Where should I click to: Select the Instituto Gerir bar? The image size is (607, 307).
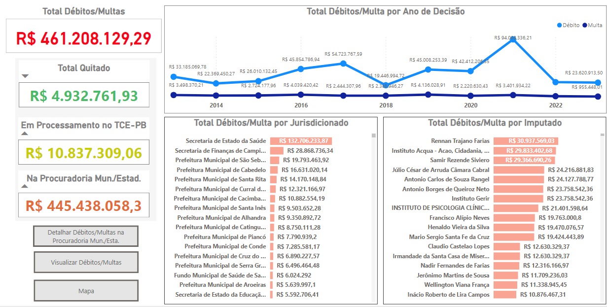pyautogui.click(x=519, y=198)
